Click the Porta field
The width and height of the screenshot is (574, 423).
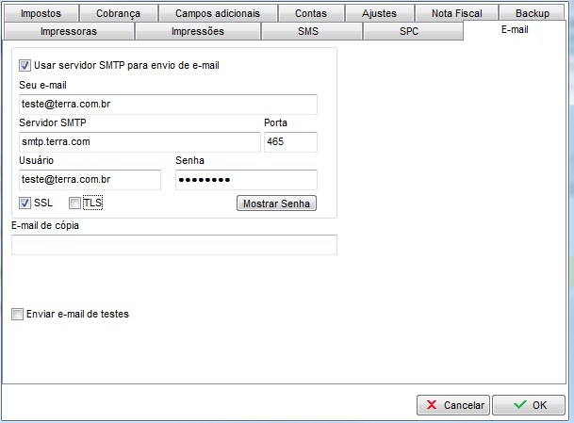[x=290, y=142]
